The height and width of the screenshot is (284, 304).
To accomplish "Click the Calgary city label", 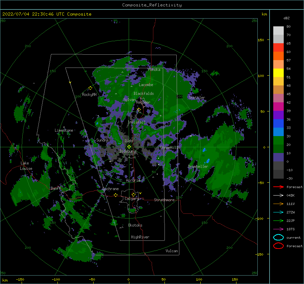I will (132, 199).
